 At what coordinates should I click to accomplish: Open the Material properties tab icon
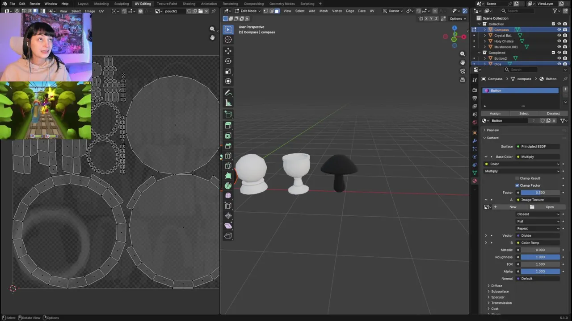(475, 181)
